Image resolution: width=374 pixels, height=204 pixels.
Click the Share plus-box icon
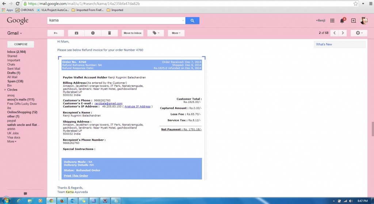coord(354,20)
